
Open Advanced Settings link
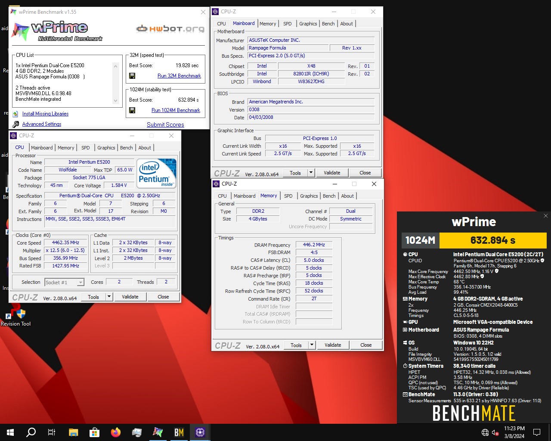click(42, 124)
